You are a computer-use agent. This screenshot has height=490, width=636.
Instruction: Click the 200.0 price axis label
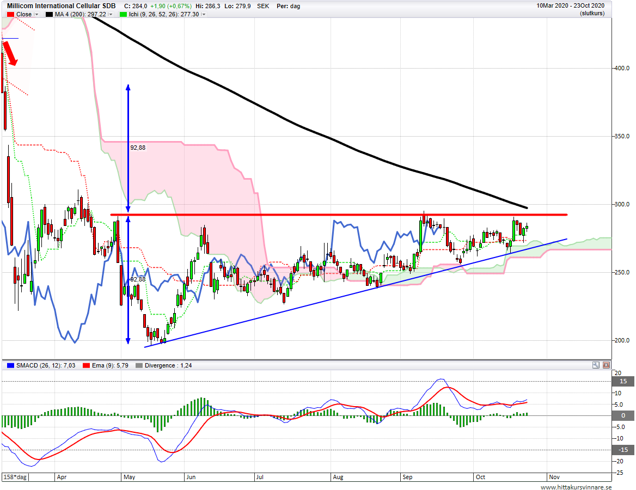pyautogui.click(x=621, y=341)
